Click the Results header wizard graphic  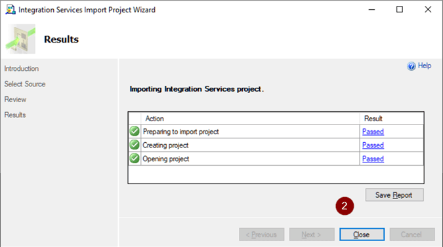point(20,39)
